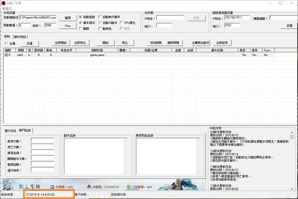The image size is (298, 199).
Task: Click the green LINE客服 icon
Action: [128, 187]
